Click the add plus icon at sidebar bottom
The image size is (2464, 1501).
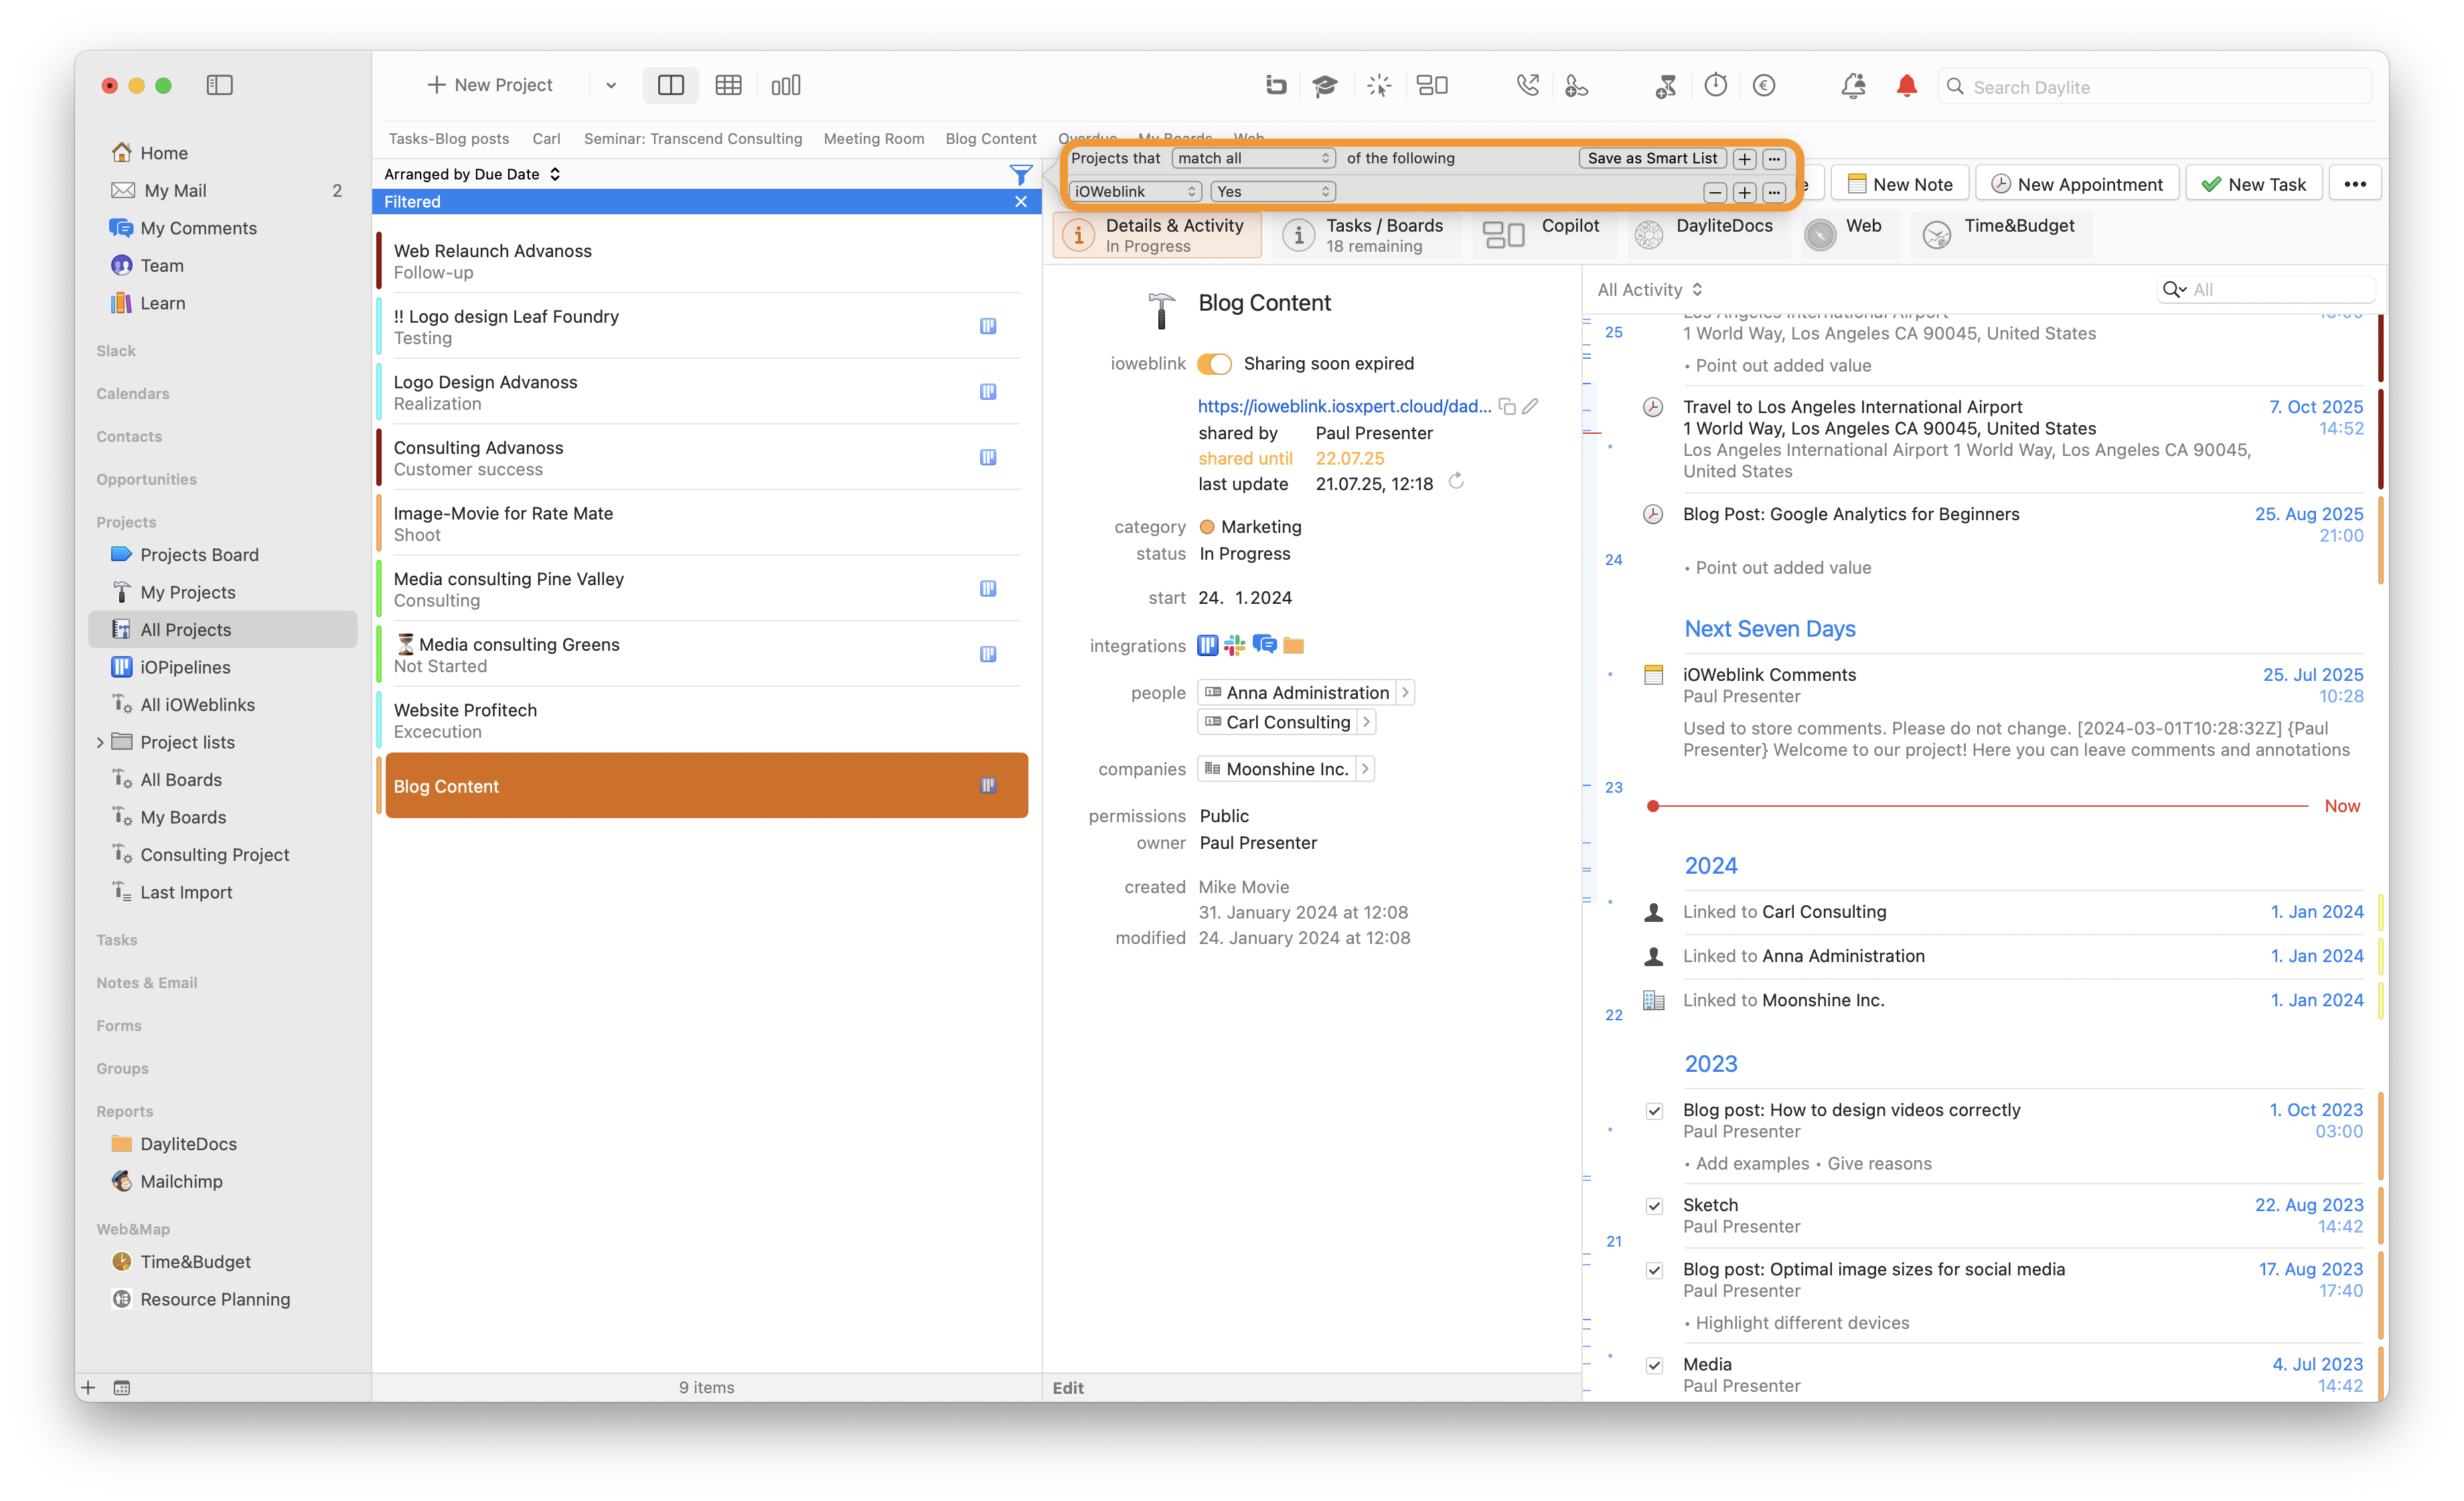(88, 1388)
